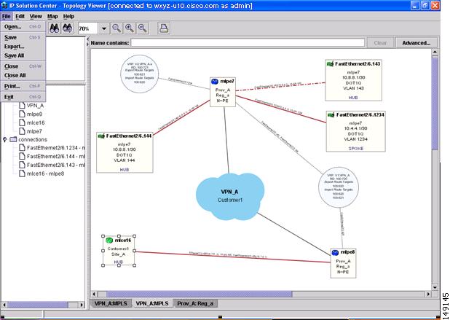This screenshot has width=450, height=320.
Task: Click the zoom-in magnifier icon
Action: 130,28
